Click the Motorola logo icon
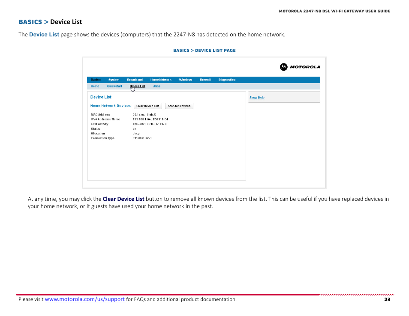Image resolution: width=409 pixels, height=316 pixels. [283, 67]
